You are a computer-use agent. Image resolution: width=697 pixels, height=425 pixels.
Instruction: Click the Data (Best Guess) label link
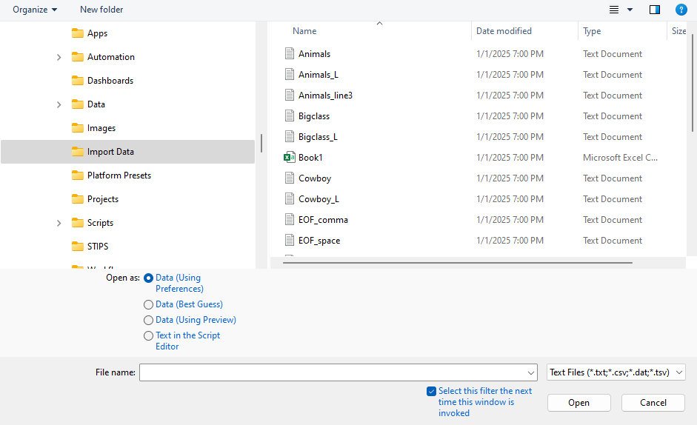[189, 304]
